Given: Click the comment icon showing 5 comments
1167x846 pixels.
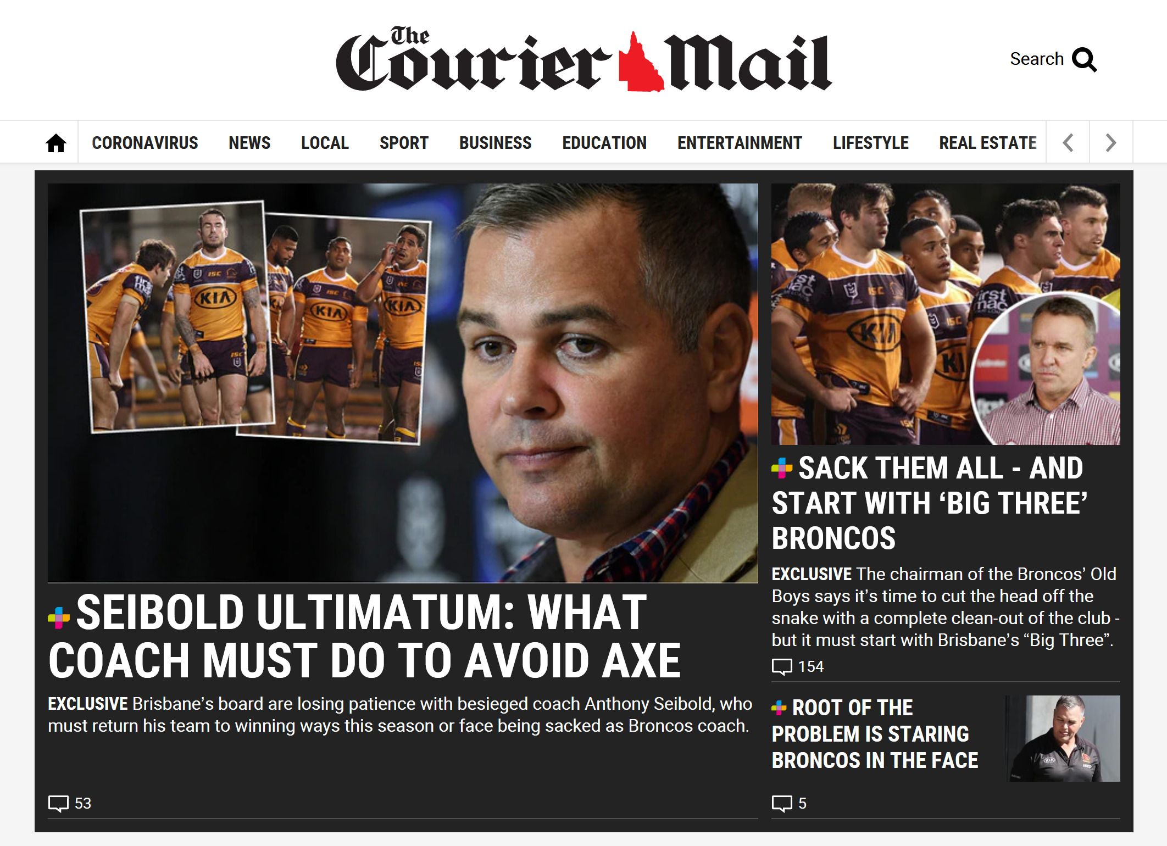Looking at the screenshot, I should coord(782,804).
